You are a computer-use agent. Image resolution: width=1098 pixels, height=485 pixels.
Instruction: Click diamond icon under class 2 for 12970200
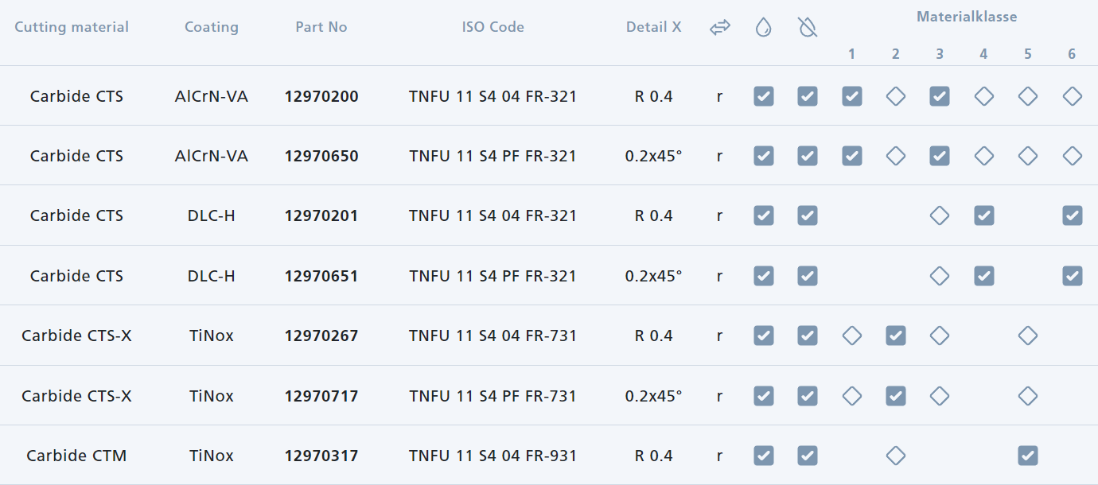[x=896, y=96]
